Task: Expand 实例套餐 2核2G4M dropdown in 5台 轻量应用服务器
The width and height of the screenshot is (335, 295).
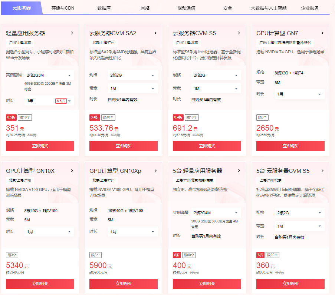Action: (216, 213)
